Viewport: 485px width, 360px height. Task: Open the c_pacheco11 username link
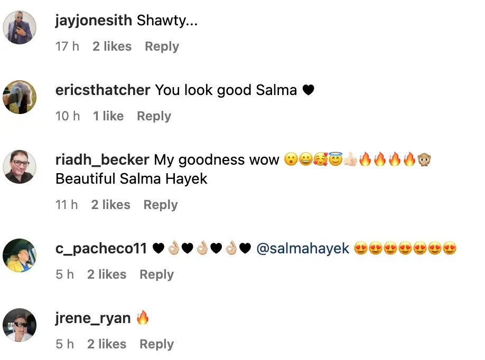click(101, 249)
